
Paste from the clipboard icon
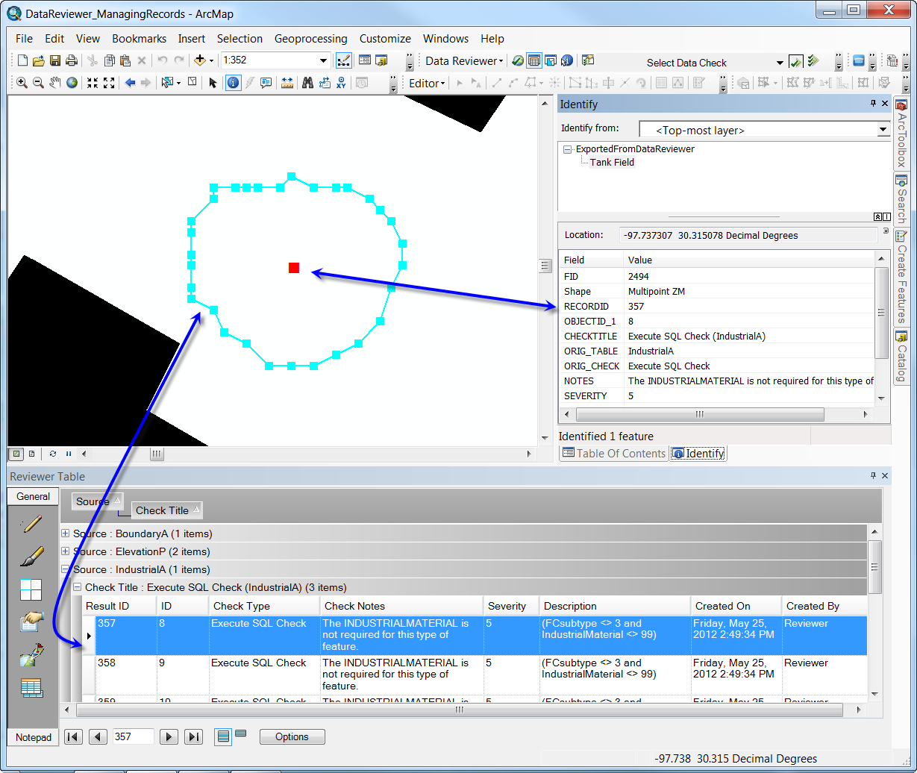tap(125, 60)
